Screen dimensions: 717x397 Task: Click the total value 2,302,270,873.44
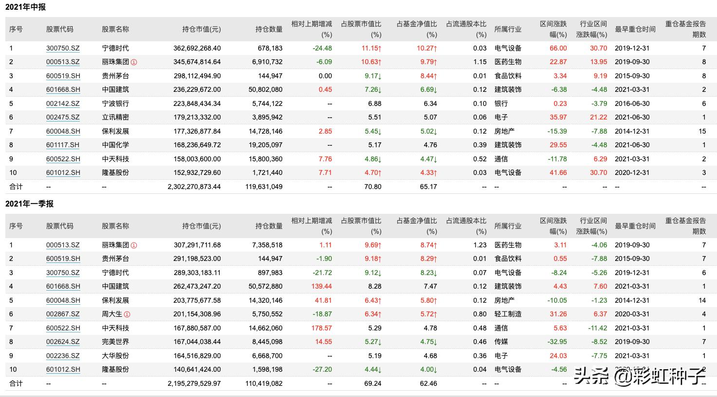[194, 187]
